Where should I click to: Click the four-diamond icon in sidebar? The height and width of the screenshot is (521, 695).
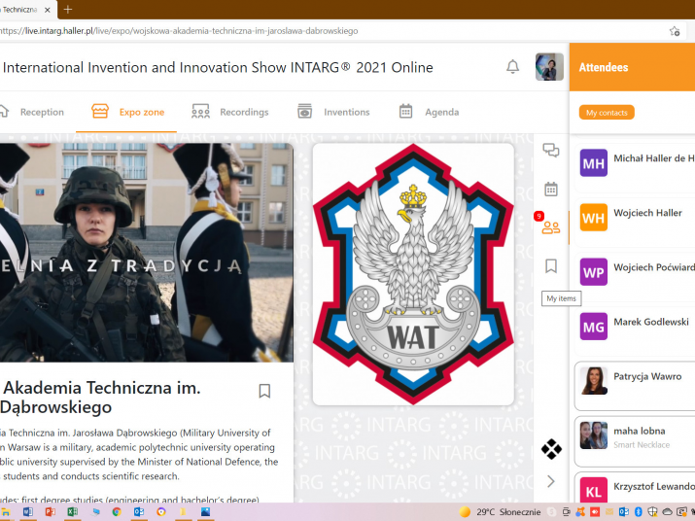[x=551, y=449]
